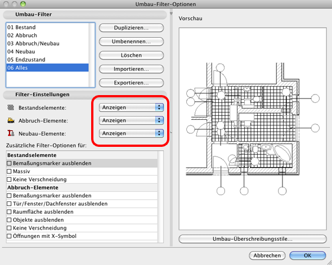The height and width of the screenshot is (265, 332).
Task: Click the Exportieren... button
Action: point(131,83)
